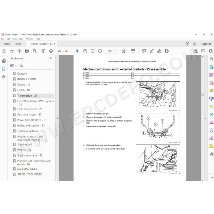This screenshot has height=214, width=214.
Task: Zoom in with the plus circle
Action: click(x=100, y=51)
